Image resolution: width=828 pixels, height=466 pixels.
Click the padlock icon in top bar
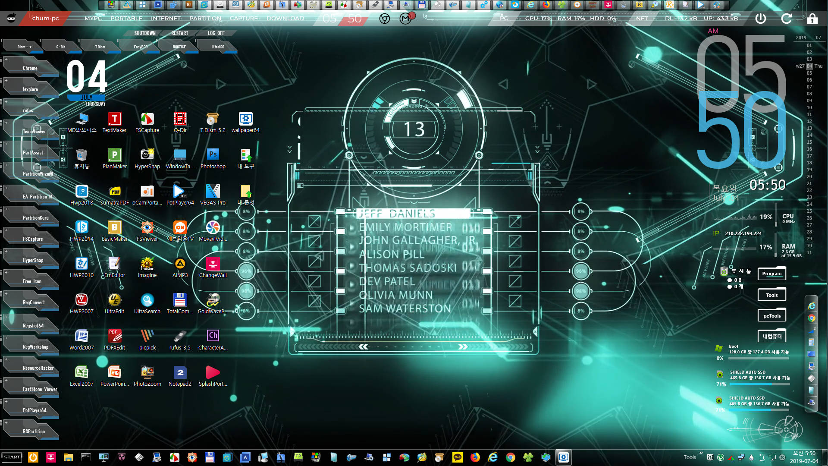tap(812, 19)
